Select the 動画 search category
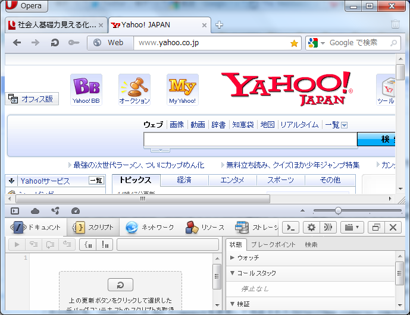Image resolution: width=410 pixels, height=315 pixels. click(198, 125)
